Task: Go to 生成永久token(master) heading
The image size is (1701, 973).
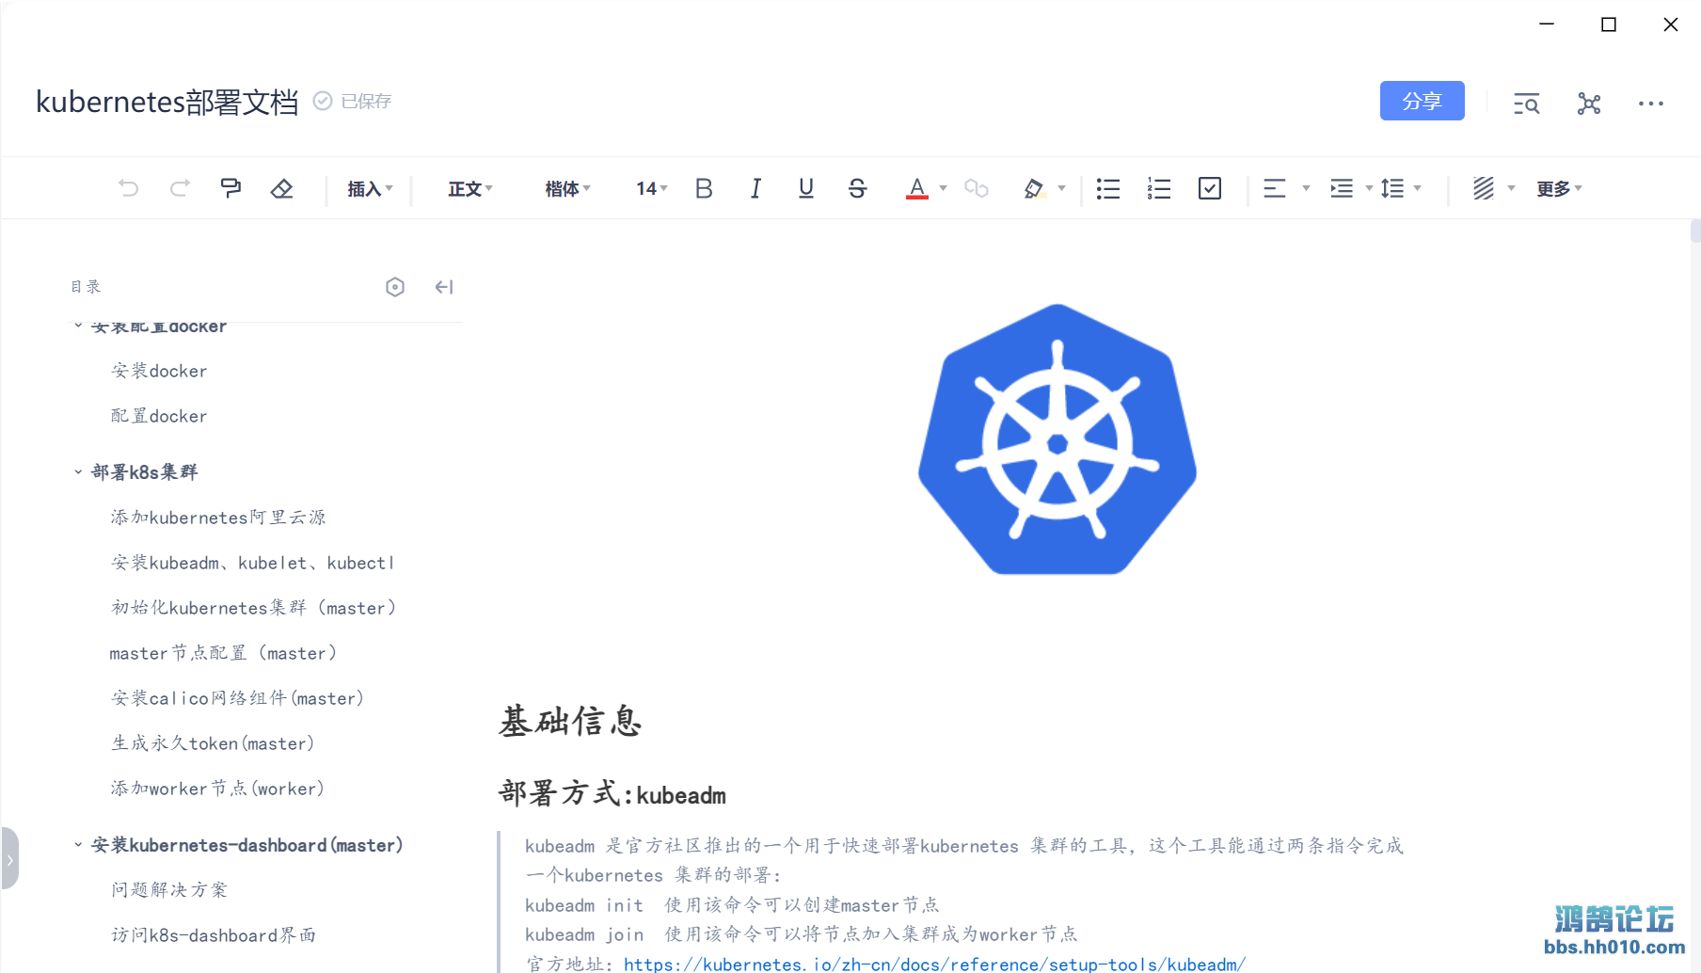Action: [213, 743]
